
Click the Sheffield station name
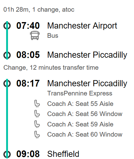pyautogui.click(x=63, y=154)
